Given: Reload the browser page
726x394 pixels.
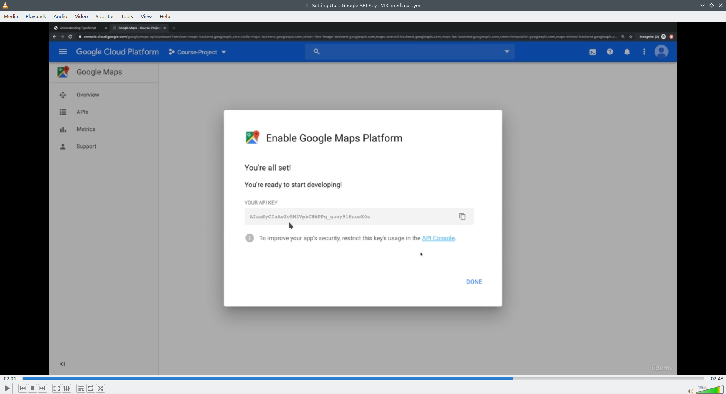Looking at the screenshot, I should [70, 37].
